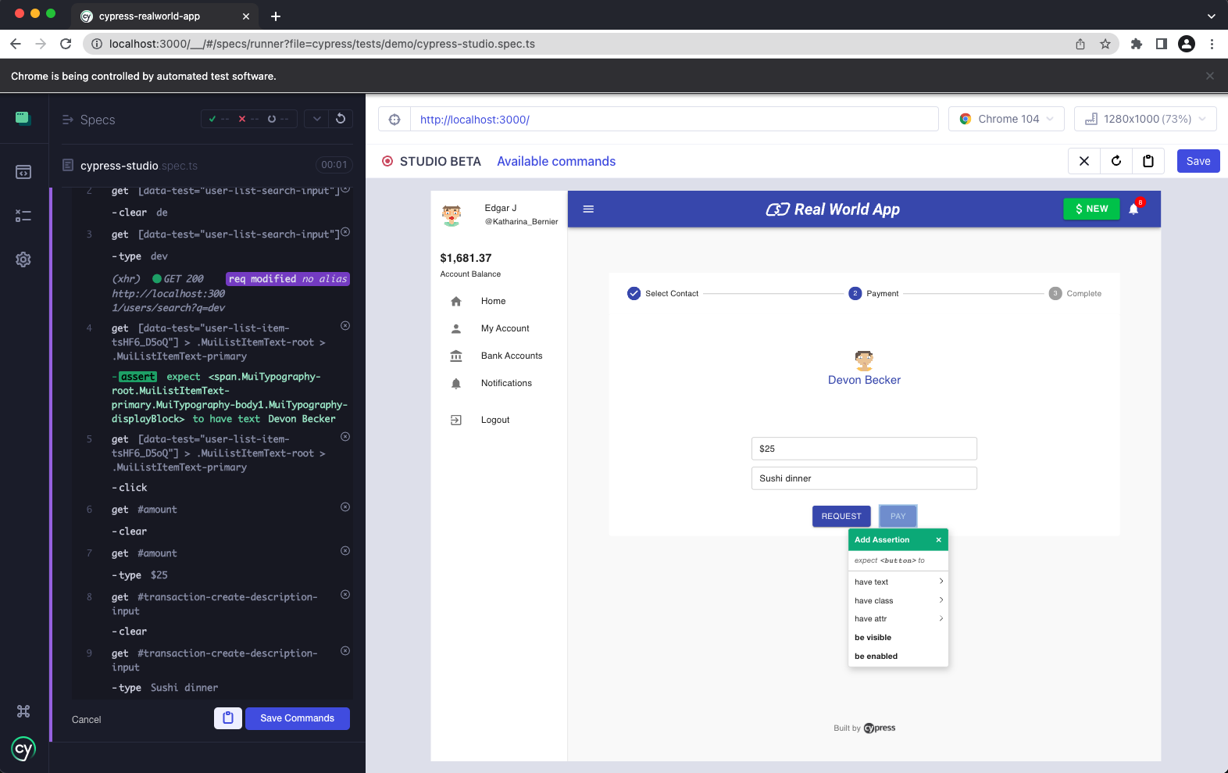Open the Runs icon in Cypress sidebar
1228x773 pixels.
pos(23,216)
